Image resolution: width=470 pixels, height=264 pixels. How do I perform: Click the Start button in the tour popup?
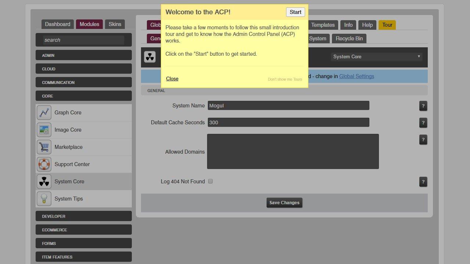(x=296, y=12)
